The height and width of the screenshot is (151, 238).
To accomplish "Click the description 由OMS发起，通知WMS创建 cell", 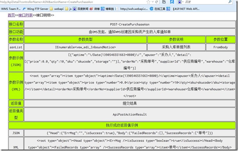I will tap(130, 32).
